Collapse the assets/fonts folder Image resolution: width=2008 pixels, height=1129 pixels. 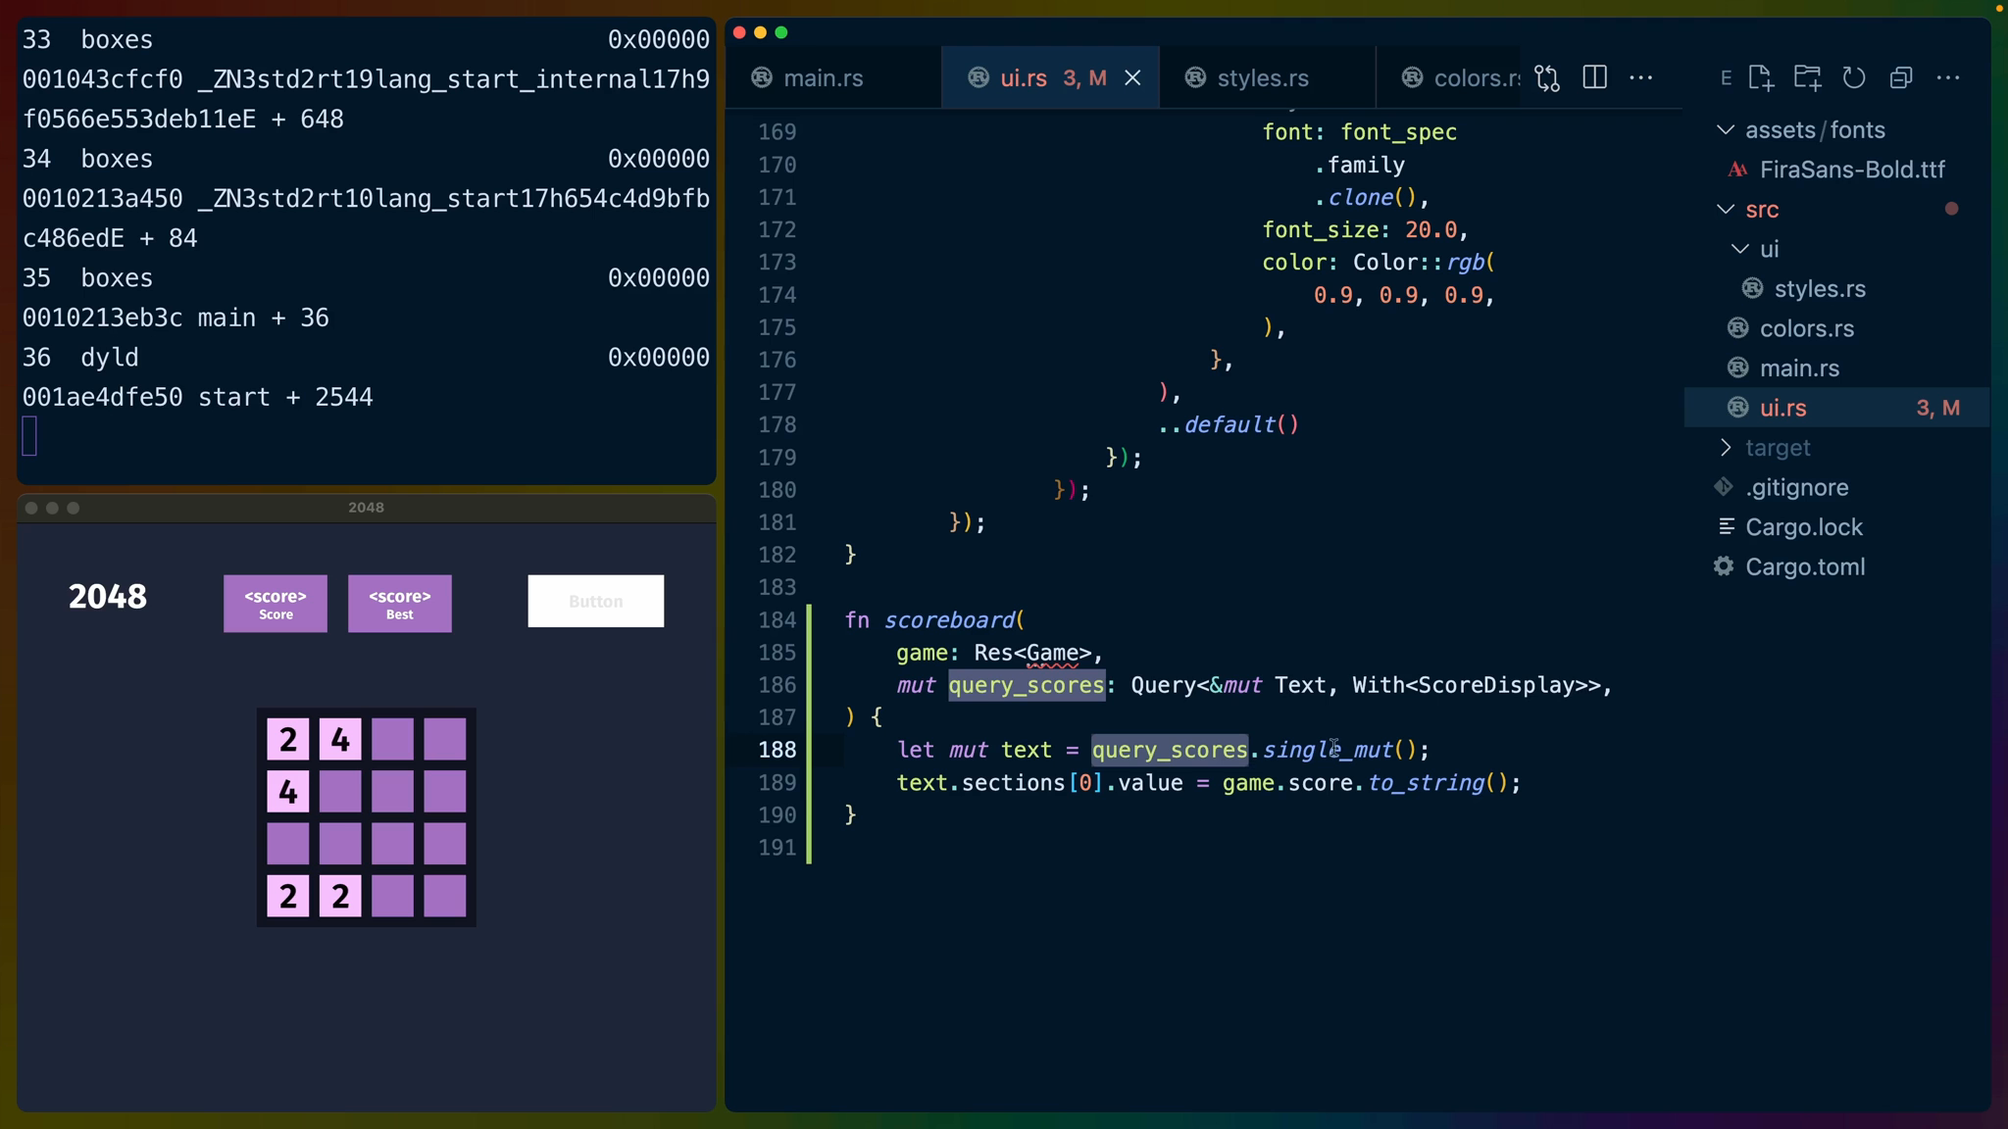(x=1726, y=129)
